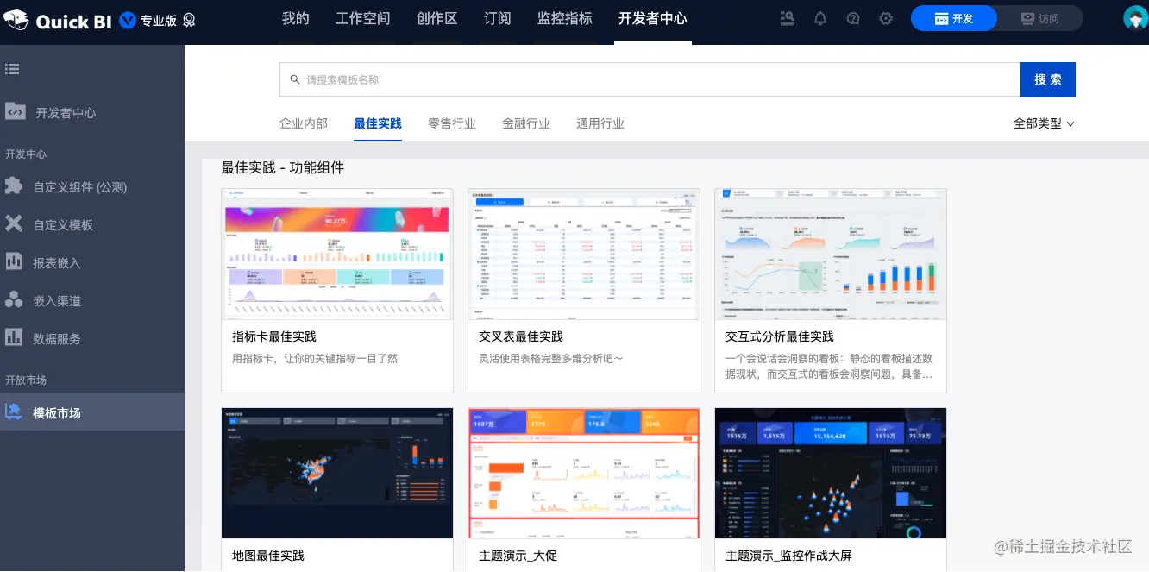Switch to 开发 mode toggle
1149x572 pixels.
click(x=954, y=18)
